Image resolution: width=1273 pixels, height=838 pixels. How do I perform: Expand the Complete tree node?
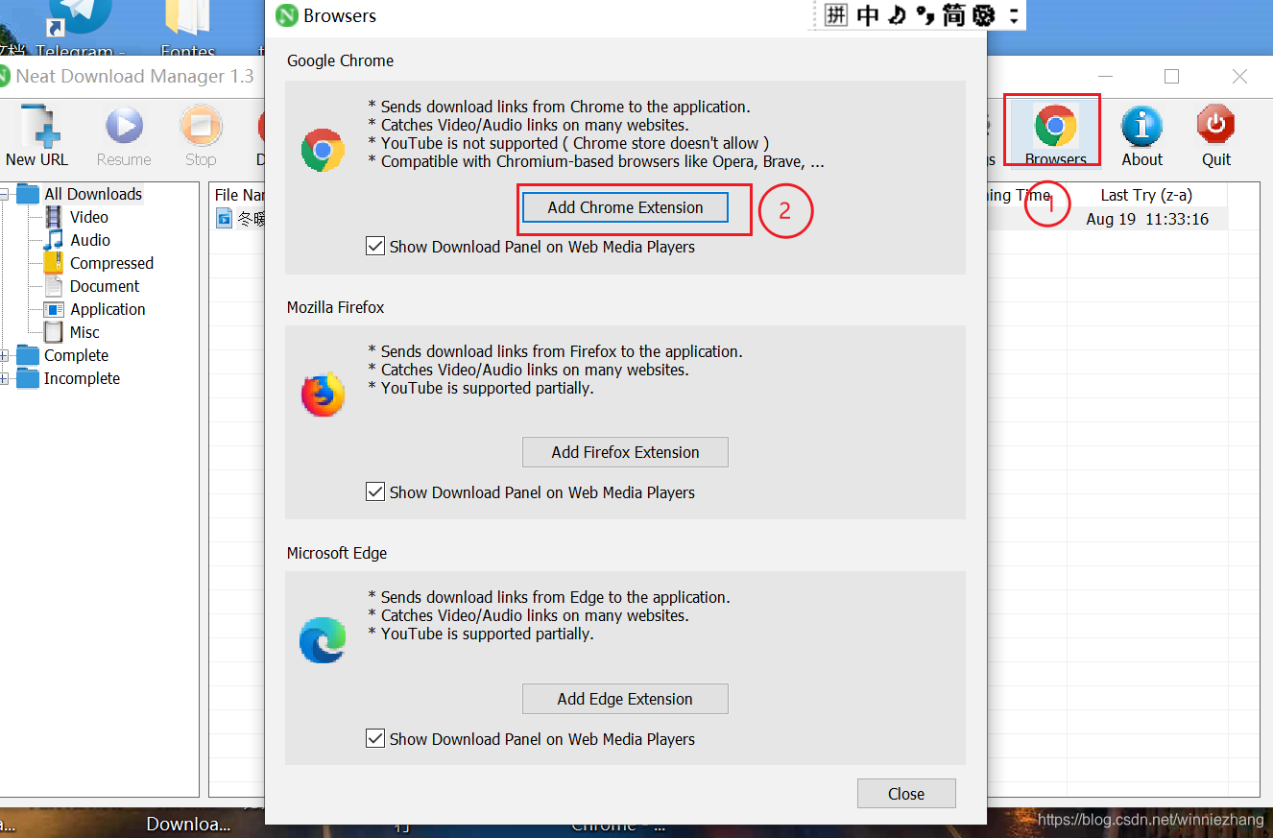click(4, 355)
